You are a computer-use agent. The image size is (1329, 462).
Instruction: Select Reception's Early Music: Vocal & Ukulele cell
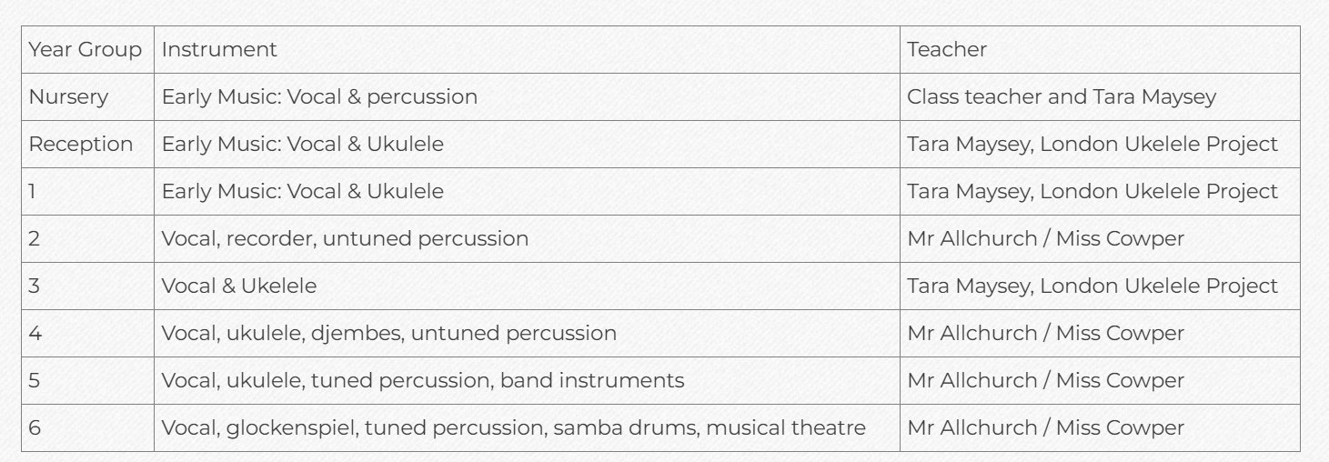point(527,145)
